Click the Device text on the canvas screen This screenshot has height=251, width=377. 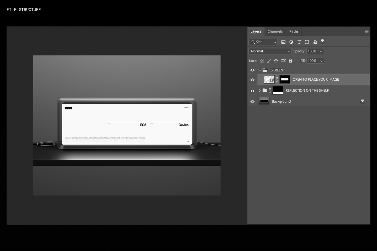click(x=183, y=125)
